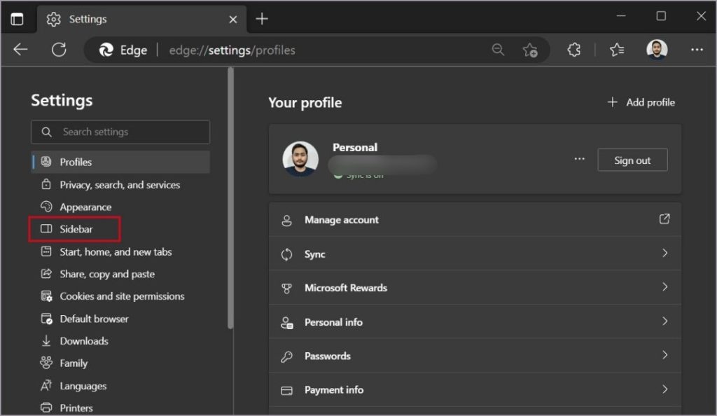Expand the Personal info chevron
This screenshot has height=416, width=717.
click(665, 321)
